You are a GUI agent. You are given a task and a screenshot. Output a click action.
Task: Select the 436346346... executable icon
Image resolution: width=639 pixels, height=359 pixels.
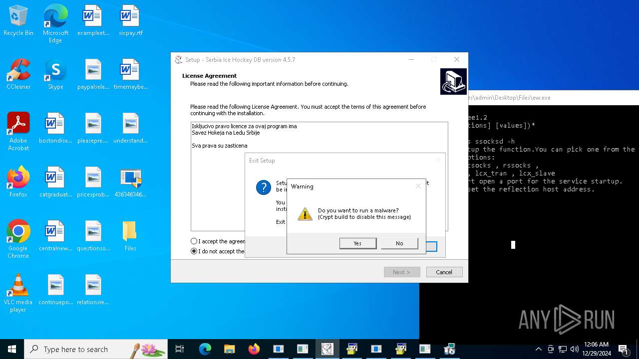131,182
